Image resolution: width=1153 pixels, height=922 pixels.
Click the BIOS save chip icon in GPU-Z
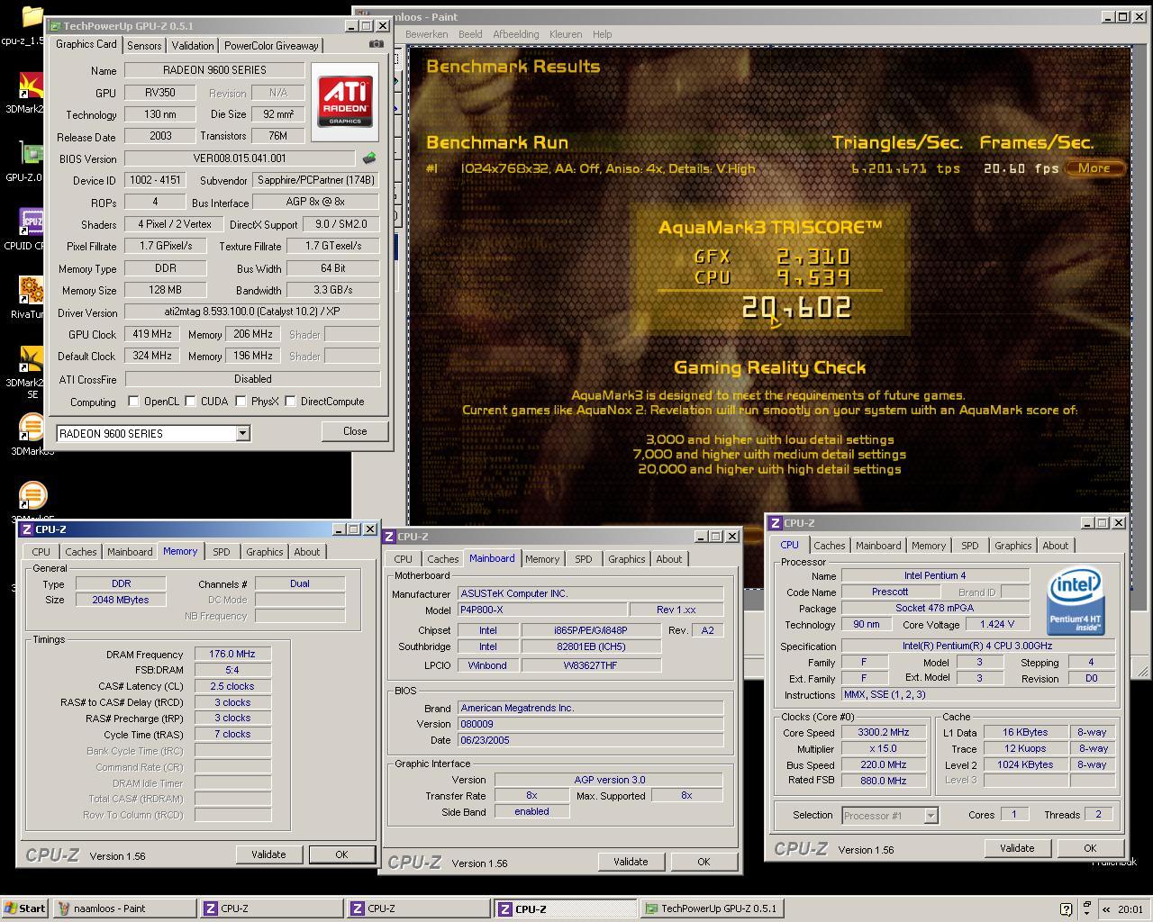pos(369,158)
